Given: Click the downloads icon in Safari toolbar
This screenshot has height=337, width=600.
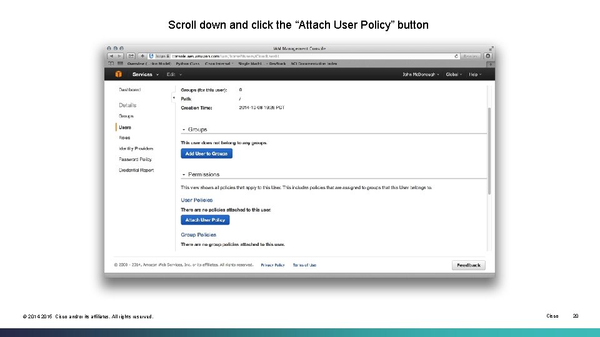Looking at the screenshot, I should 488,56.
